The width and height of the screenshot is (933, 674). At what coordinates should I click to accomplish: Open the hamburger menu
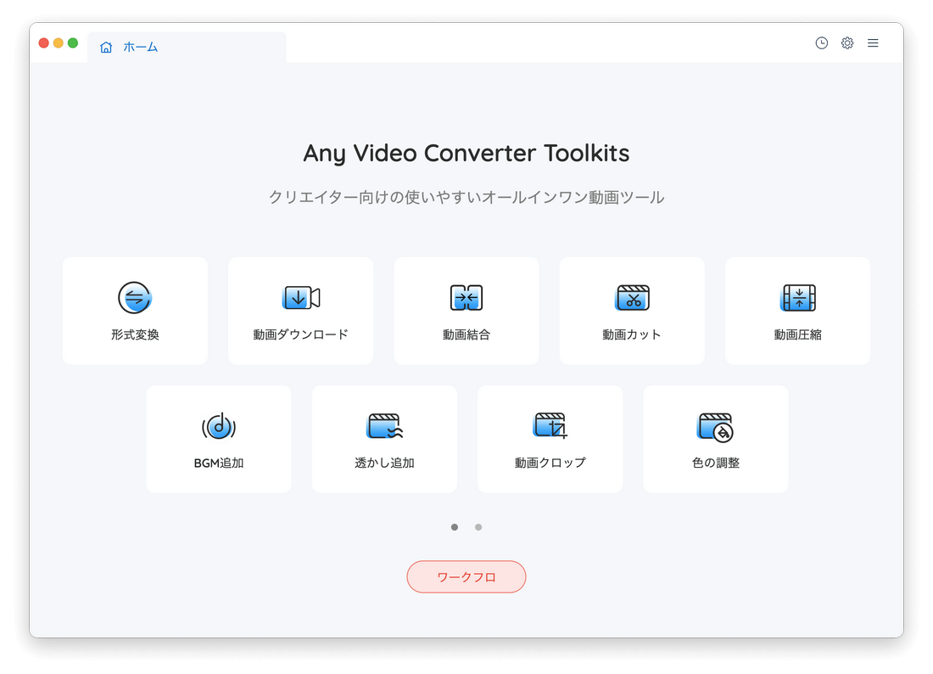point(873,43)
